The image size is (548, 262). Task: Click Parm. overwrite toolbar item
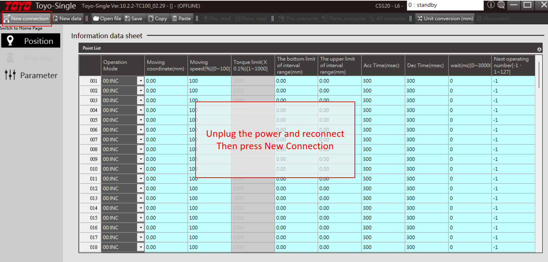[344, 19]
